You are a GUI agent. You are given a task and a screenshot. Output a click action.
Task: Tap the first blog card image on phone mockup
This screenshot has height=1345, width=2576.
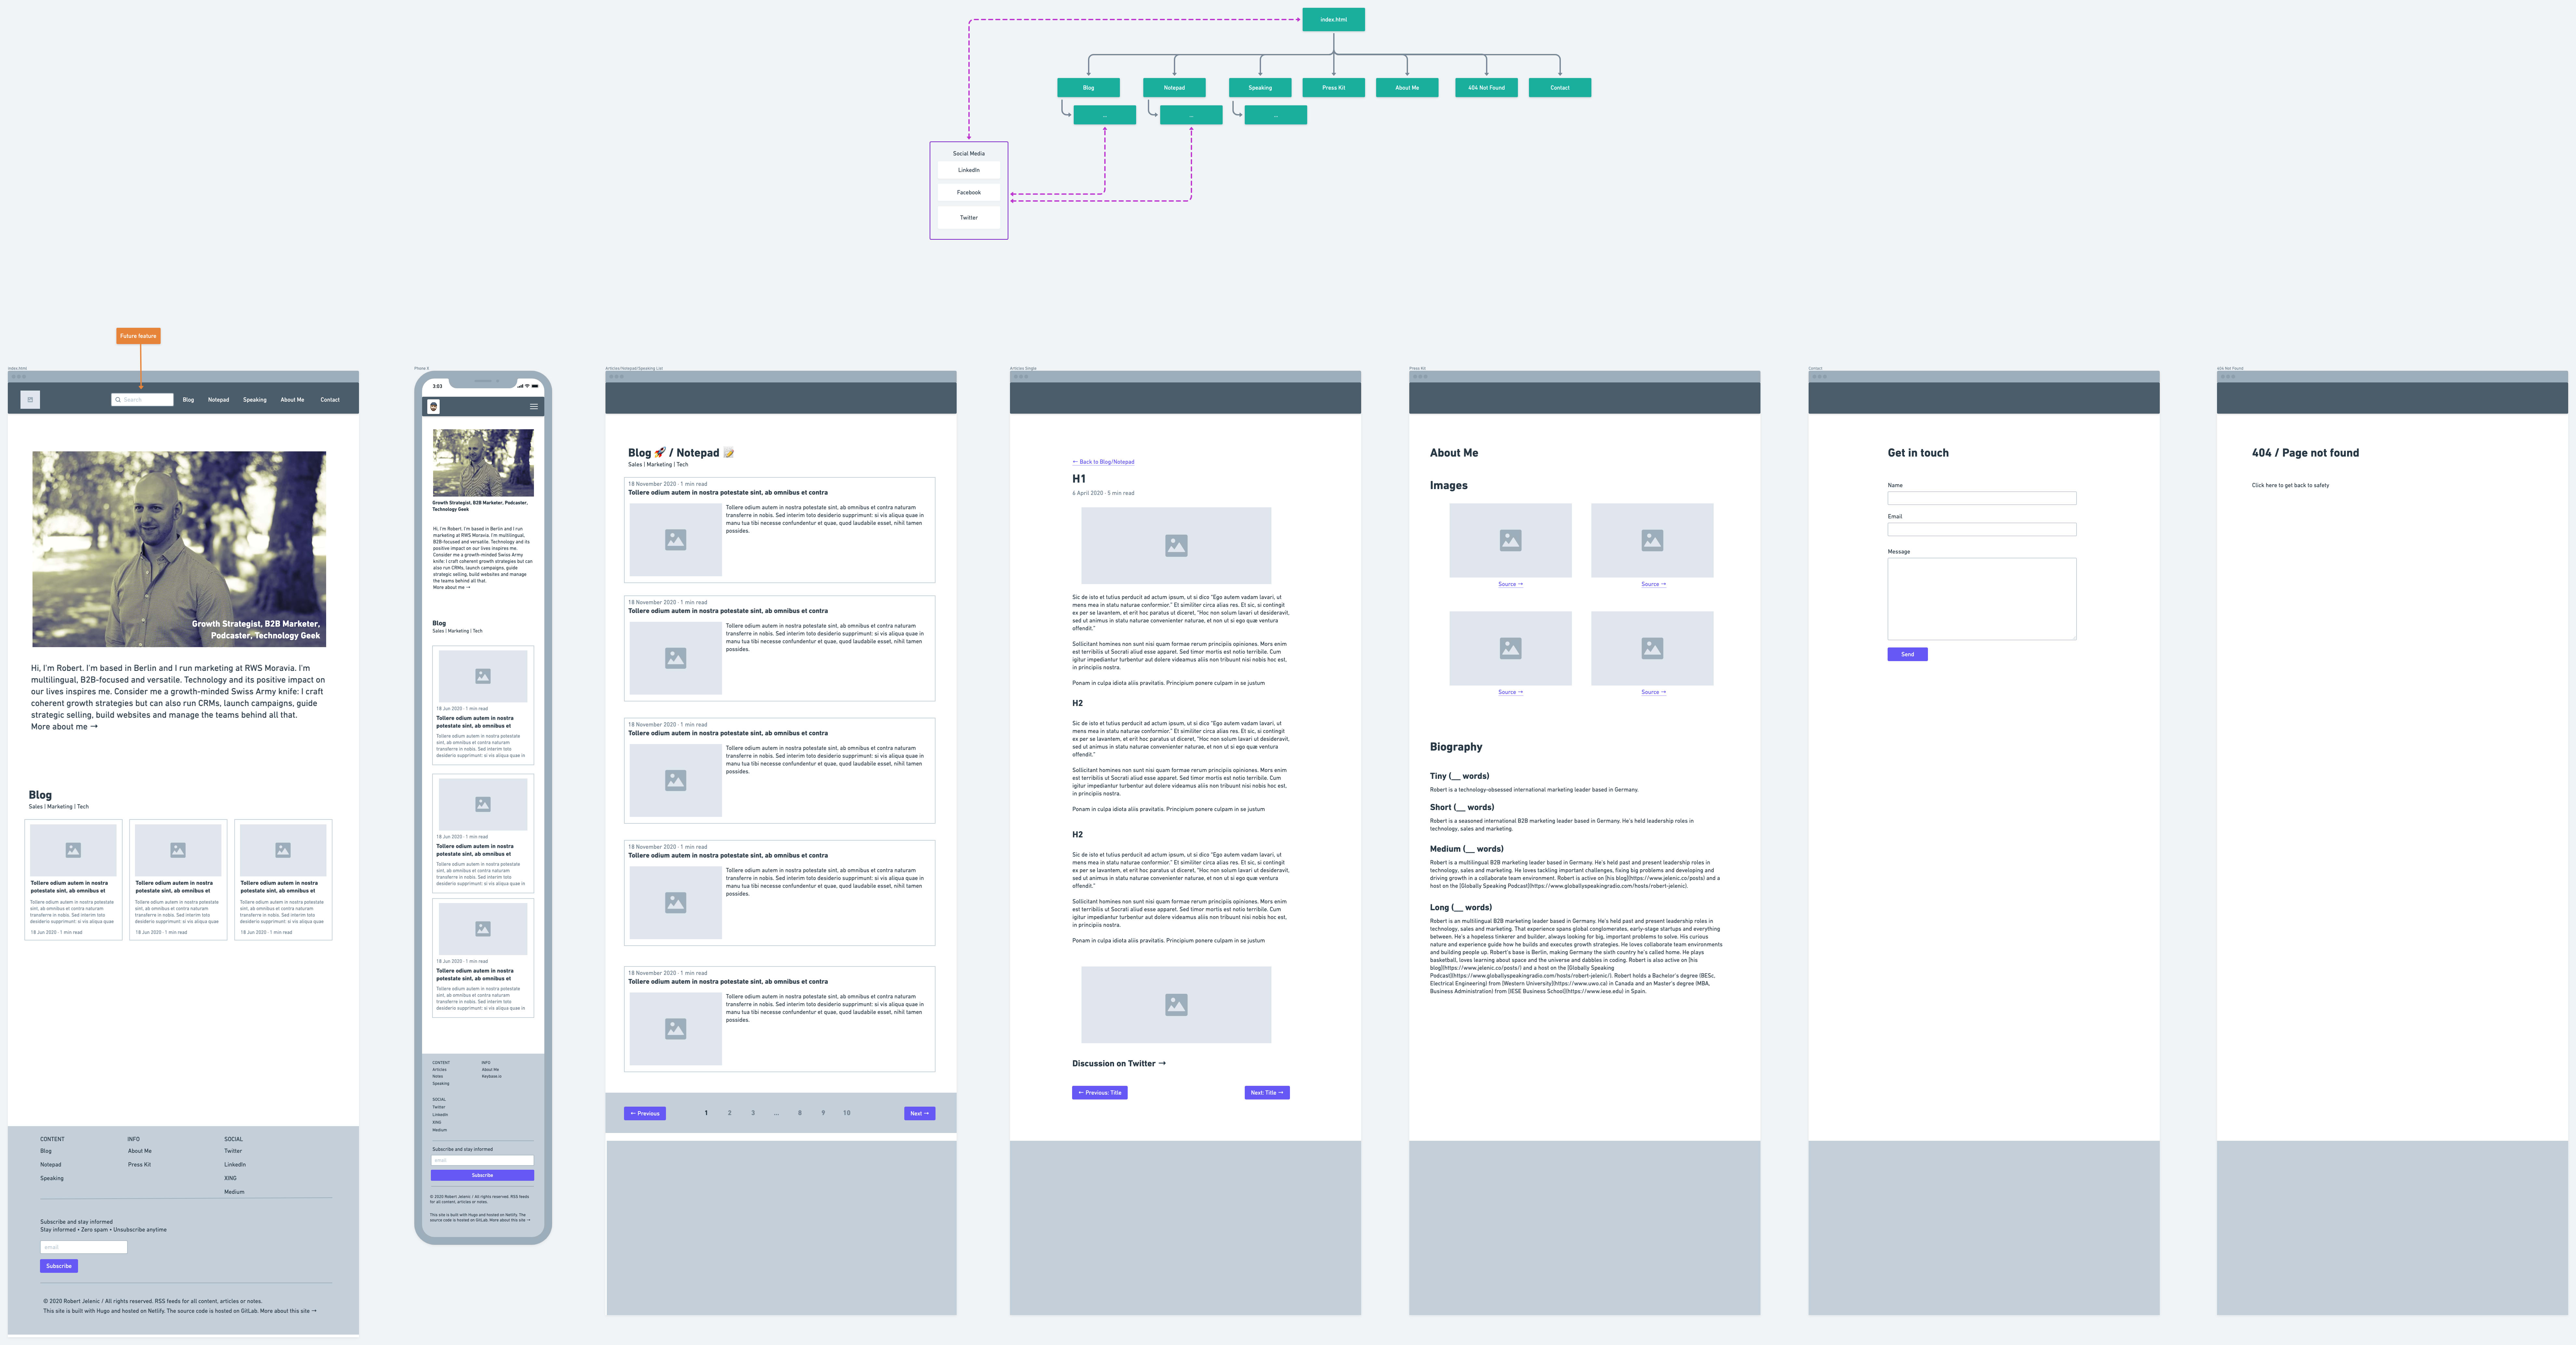483,676
